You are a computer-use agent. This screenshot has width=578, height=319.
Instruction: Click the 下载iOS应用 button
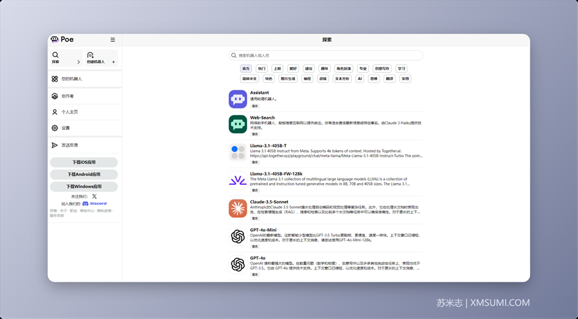point(84,162)
